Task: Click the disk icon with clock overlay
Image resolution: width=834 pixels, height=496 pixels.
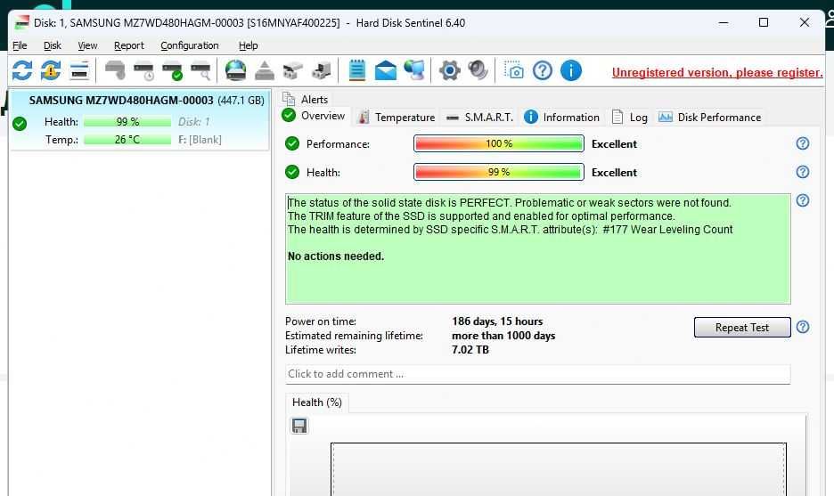Action: 143,70
